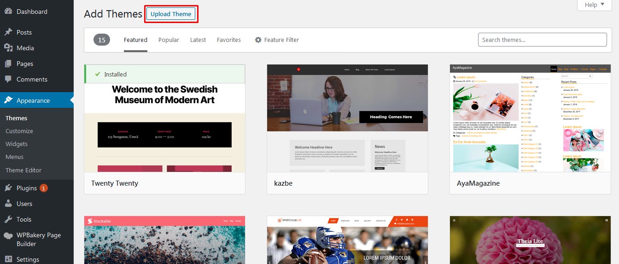Open the Comments menu item
The height and width of the screenshot is (264, 619).
click(x=37, y=79)
